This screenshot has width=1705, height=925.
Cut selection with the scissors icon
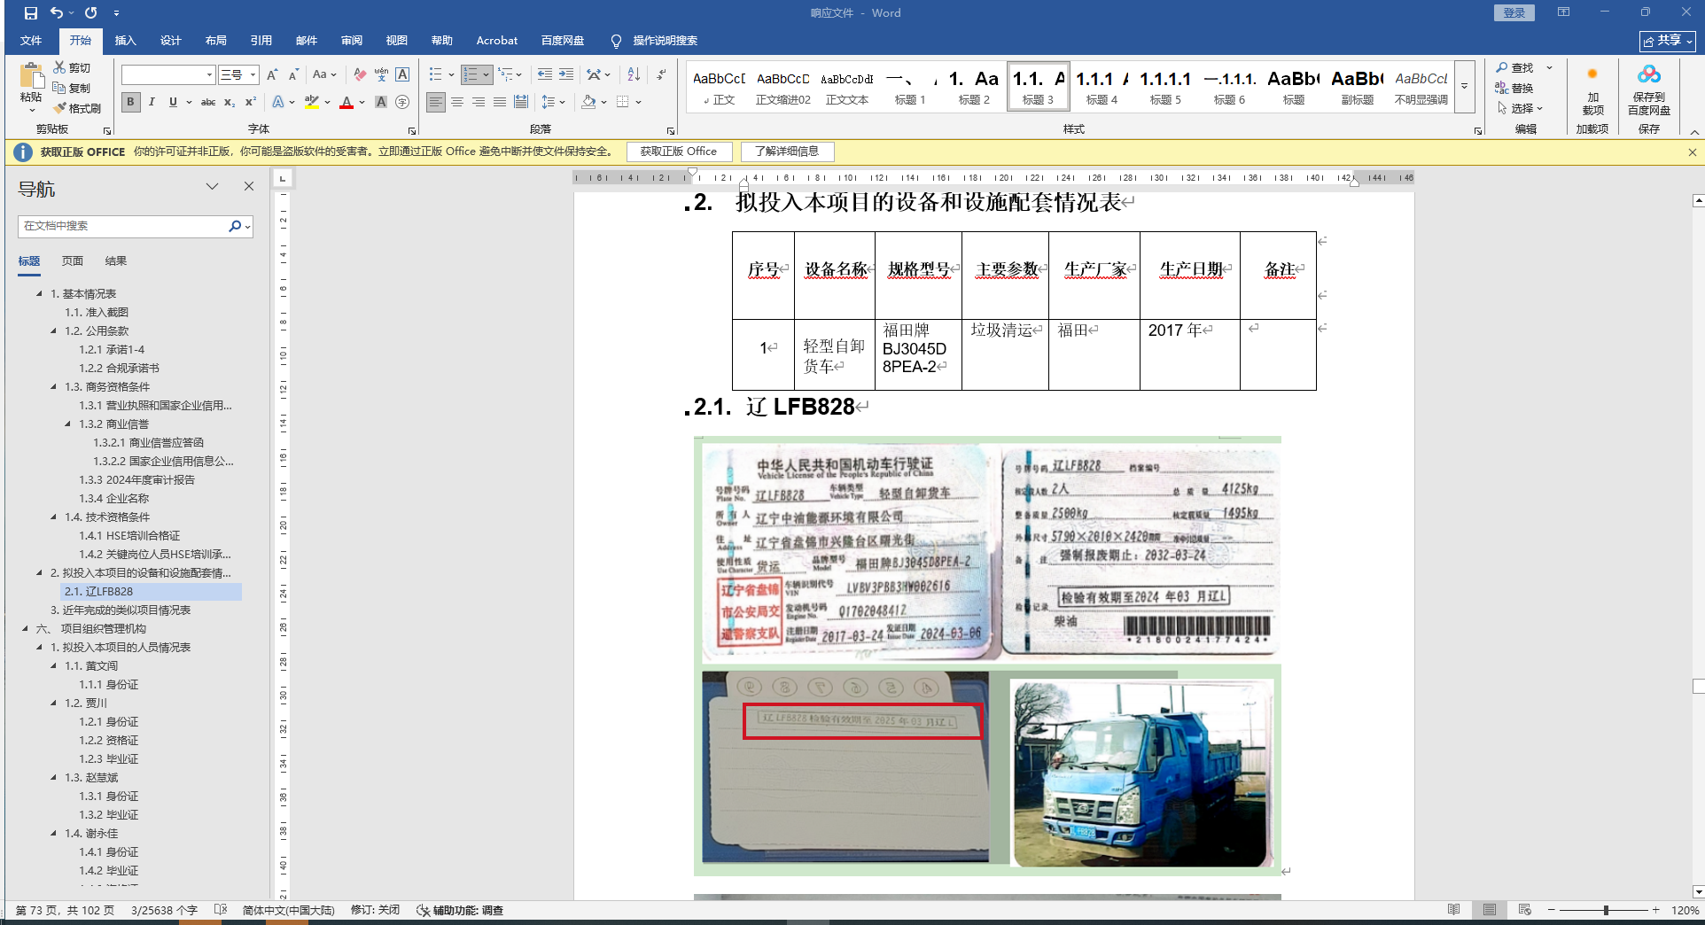click(72, 67)
